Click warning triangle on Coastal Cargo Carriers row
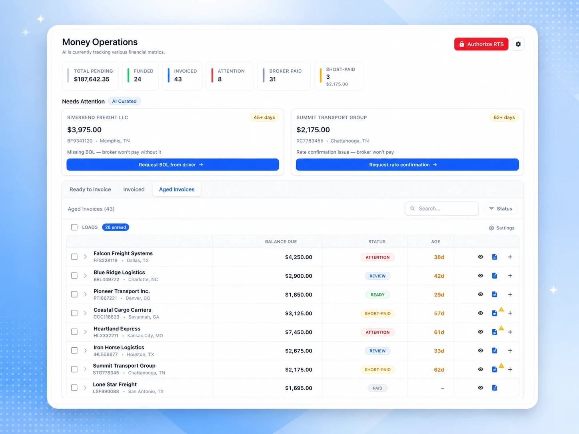Viewport: 579px width, 434px height. click(501, 309)
